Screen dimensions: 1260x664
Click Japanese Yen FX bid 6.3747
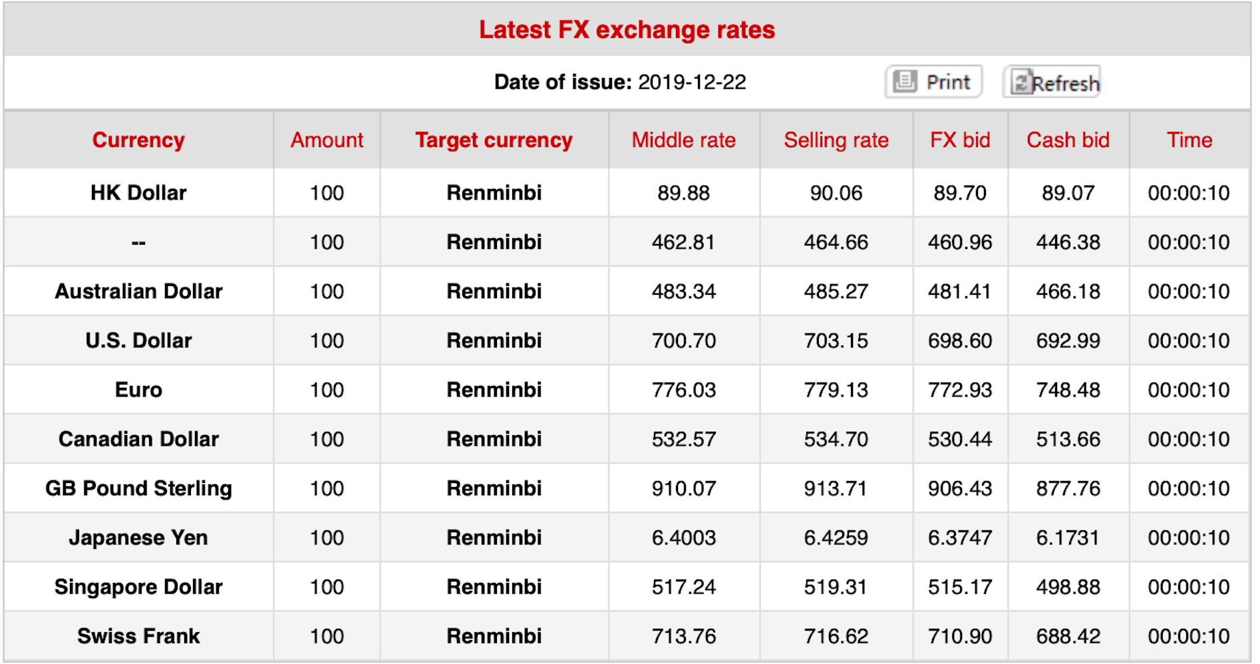(x=959, y=537)
